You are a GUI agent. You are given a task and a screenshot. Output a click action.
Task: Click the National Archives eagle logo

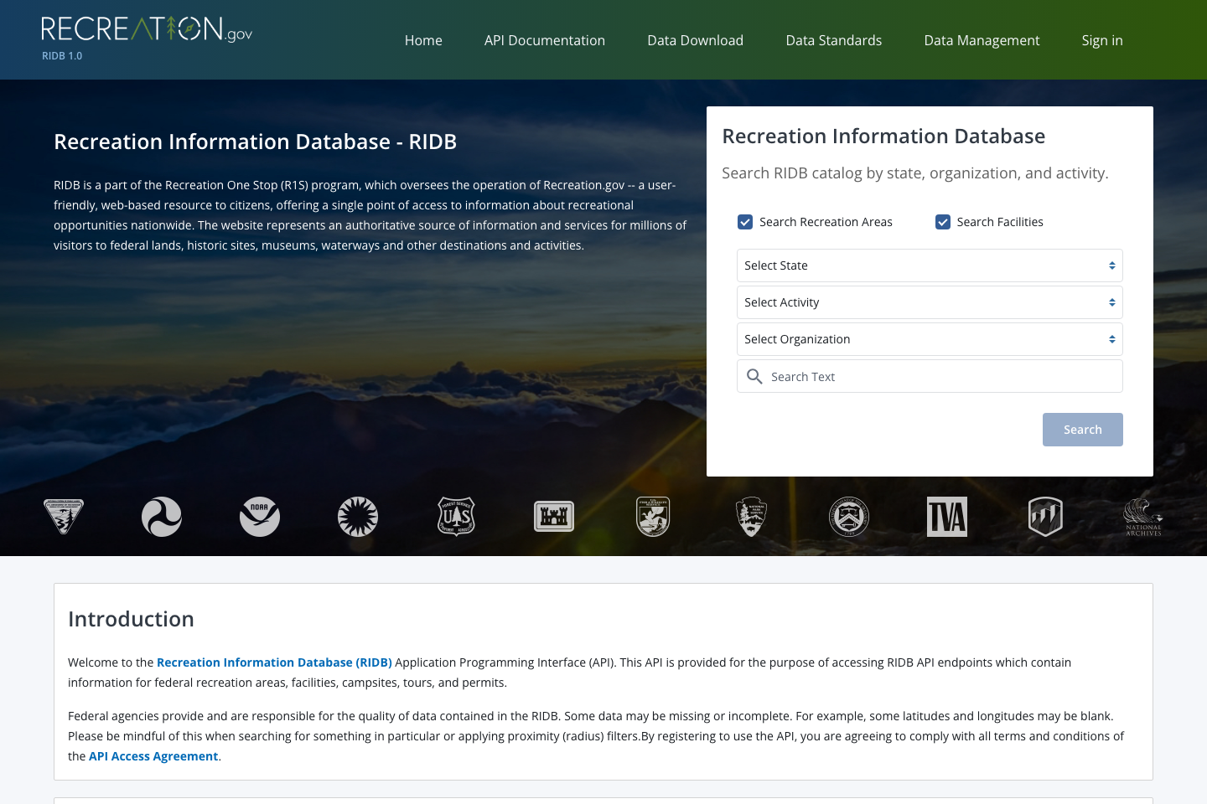[x=1142, y=517]
